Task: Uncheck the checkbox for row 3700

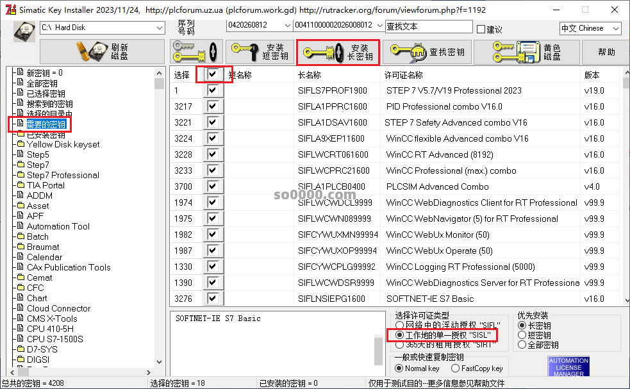Action: (213, 186)
